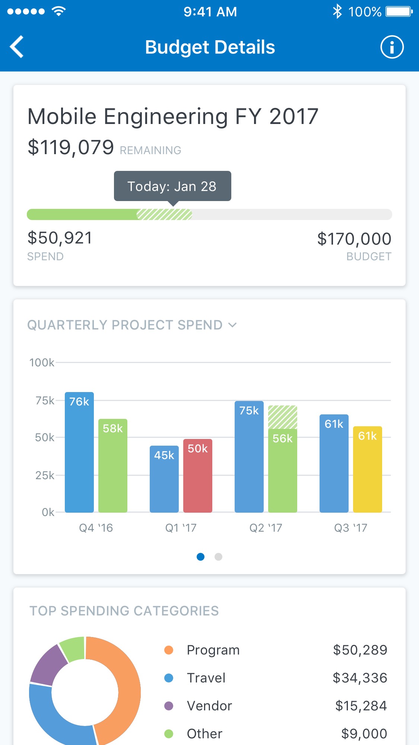Click the budget spend progress bar
The height and width of the screenshot is (745, 419).
pos(209,214)
